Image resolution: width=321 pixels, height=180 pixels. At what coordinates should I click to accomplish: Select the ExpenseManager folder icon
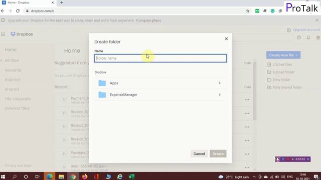[102, 94]
